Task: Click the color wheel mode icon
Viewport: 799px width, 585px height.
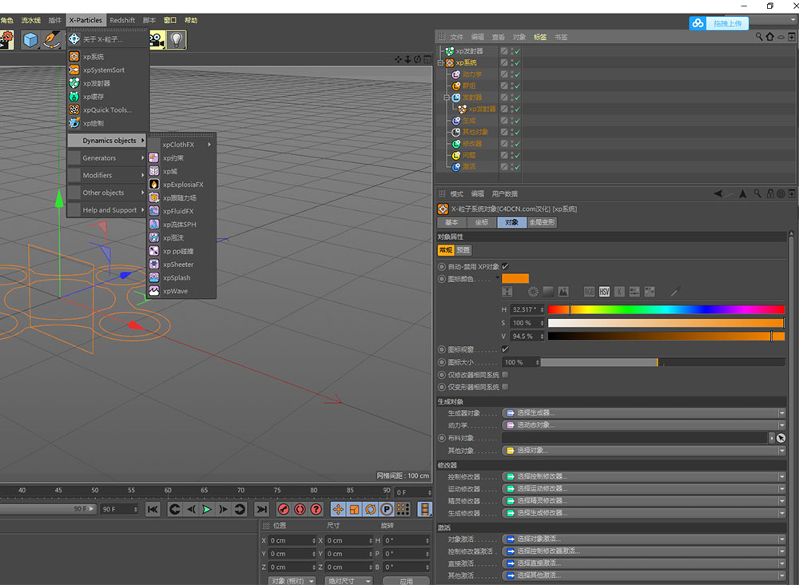Action: [532, 292]
